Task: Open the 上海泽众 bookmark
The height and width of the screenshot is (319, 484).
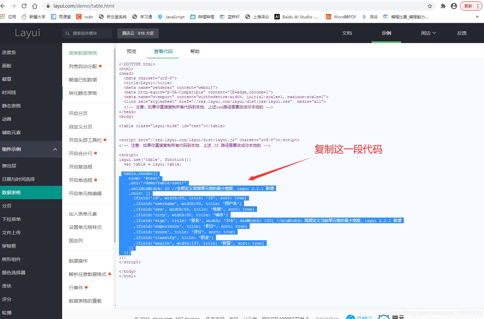Action: tap(257, 17)
